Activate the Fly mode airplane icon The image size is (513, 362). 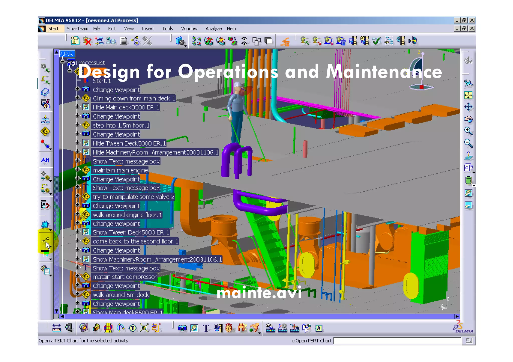point(468,83)
